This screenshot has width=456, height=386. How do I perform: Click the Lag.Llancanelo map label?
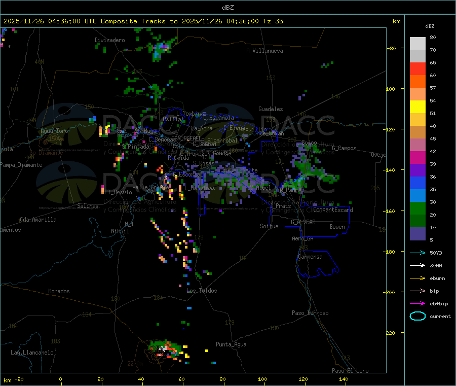[x=32, y=353]
